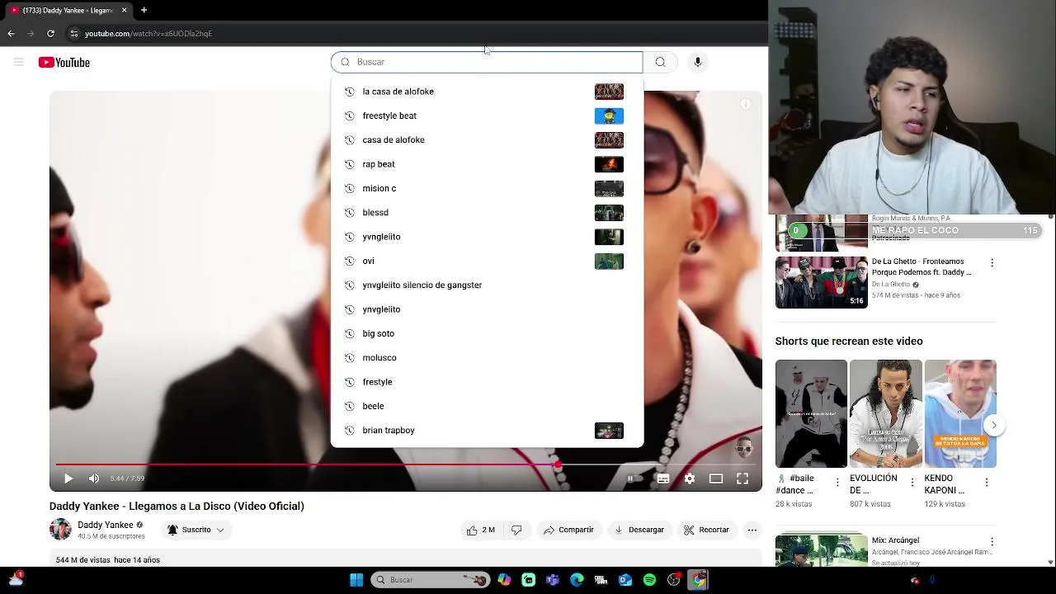The width and height of the screenshot is (1056, 594).
Task: Open the Daddy Yankee channel name link
Action: pyautogui.click(x=105, y=525)
